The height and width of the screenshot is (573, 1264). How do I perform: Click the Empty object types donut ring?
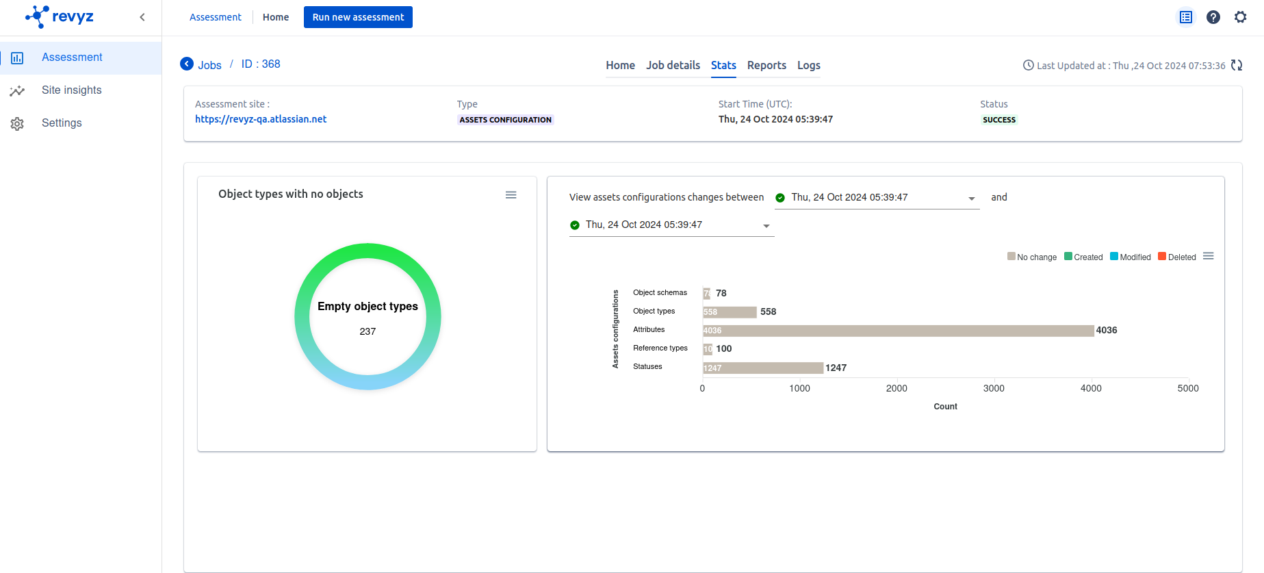click(367, 251)
